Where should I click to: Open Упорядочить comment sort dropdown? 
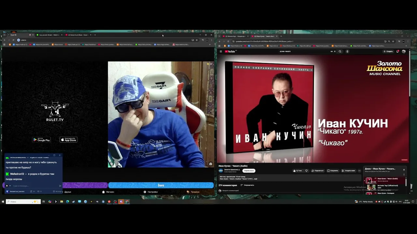pyautogui.click(x=247, y=185)
